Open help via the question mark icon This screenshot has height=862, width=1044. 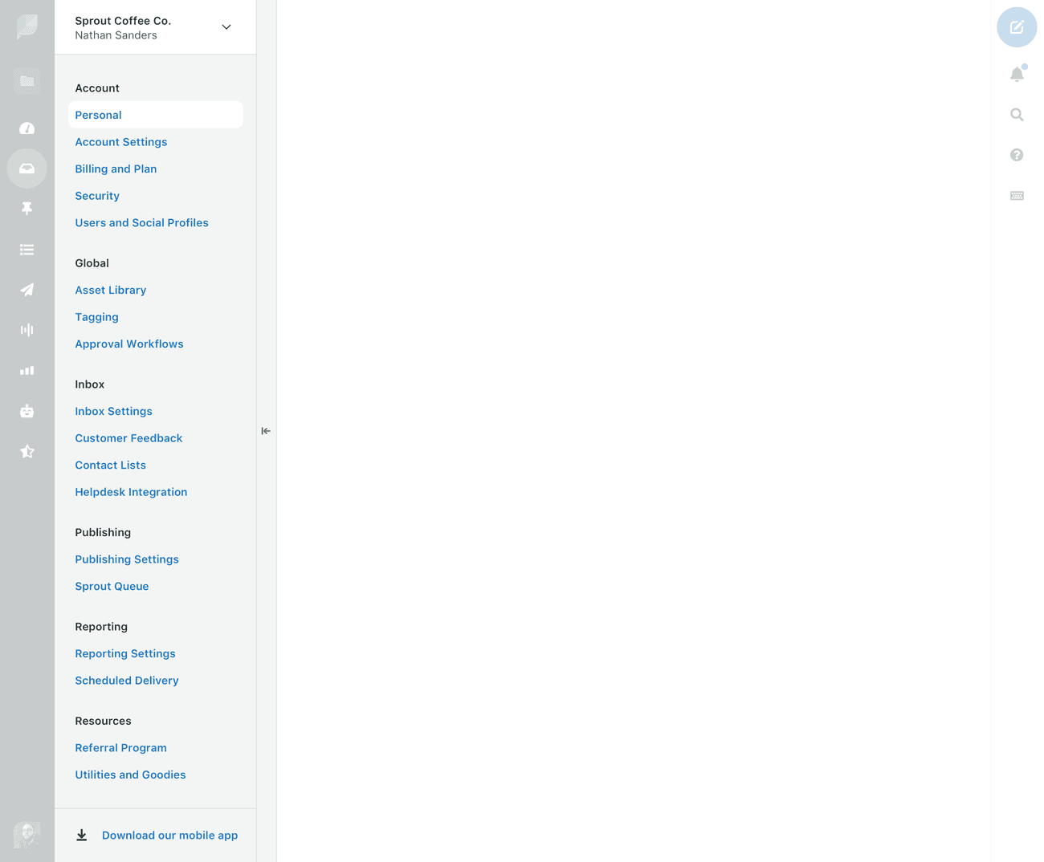(1017, 155)
